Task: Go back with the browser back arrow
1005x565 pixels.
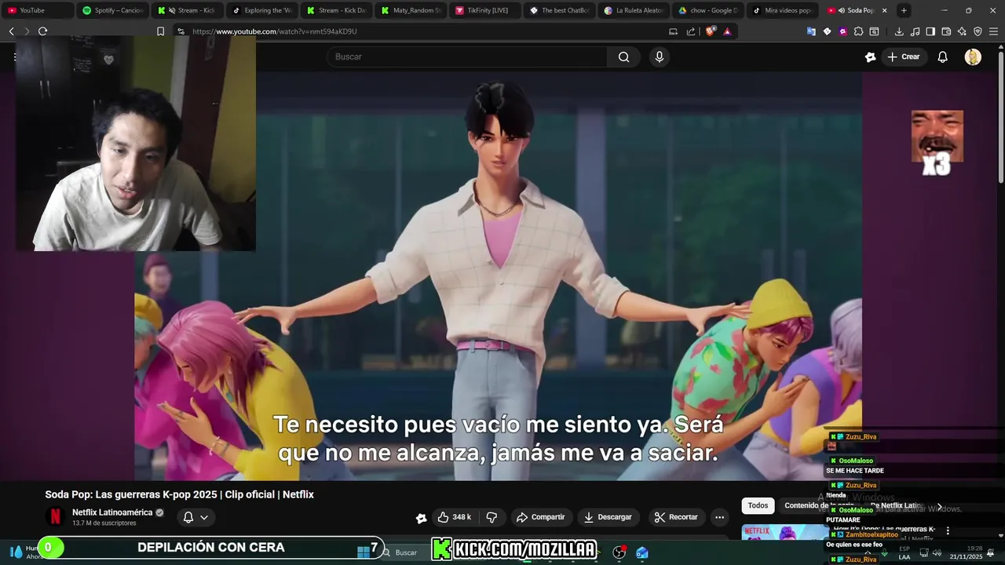Action: 11,31
